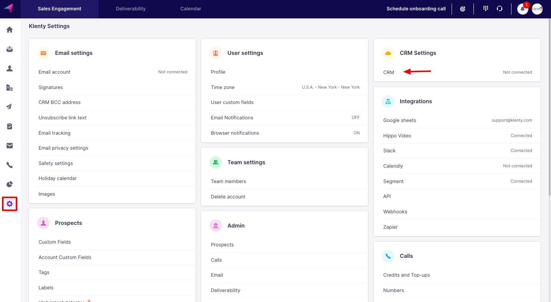Click the Admin user icon
This screenshot has width=551, height=302.
click(216, 226)
